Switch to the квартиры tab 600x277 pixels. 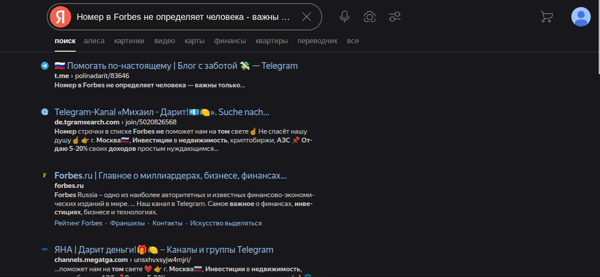tap(272, 41)
